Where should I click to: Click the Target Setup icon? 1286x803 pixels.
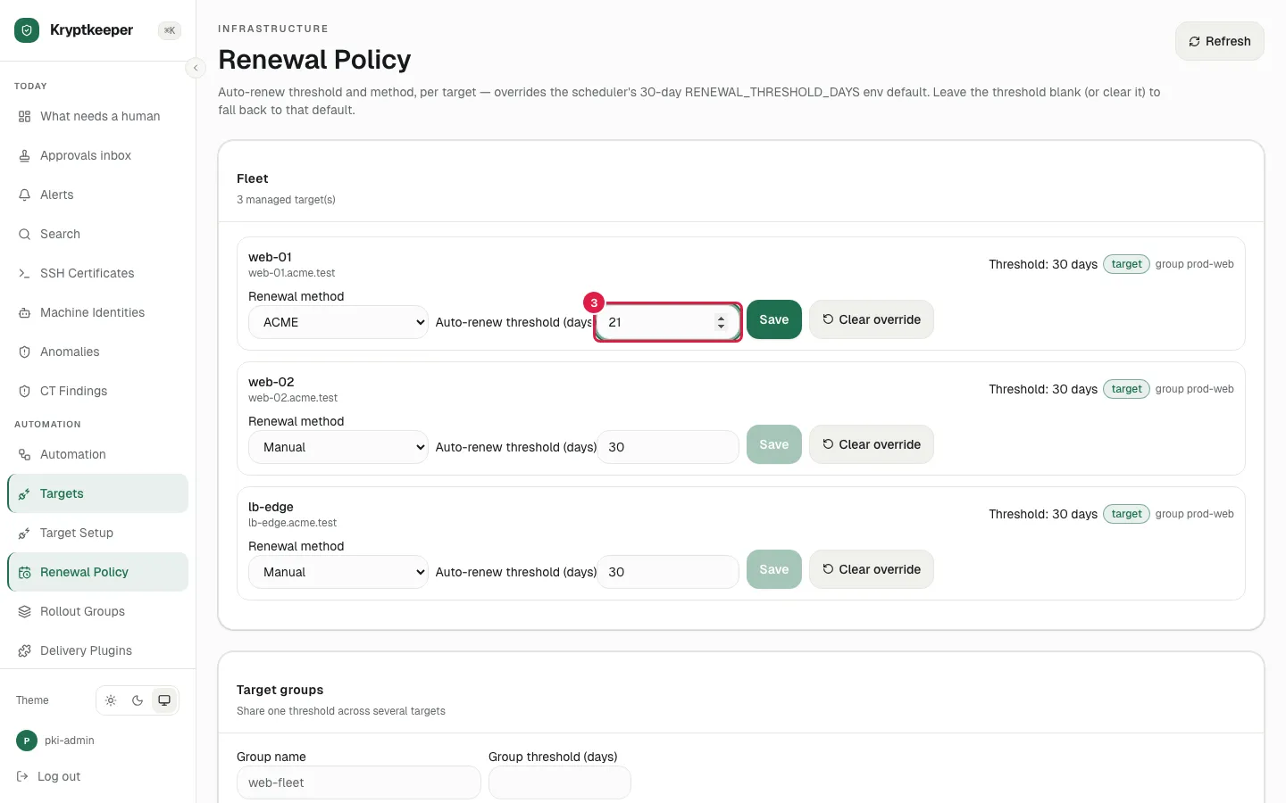pos(24,533)
